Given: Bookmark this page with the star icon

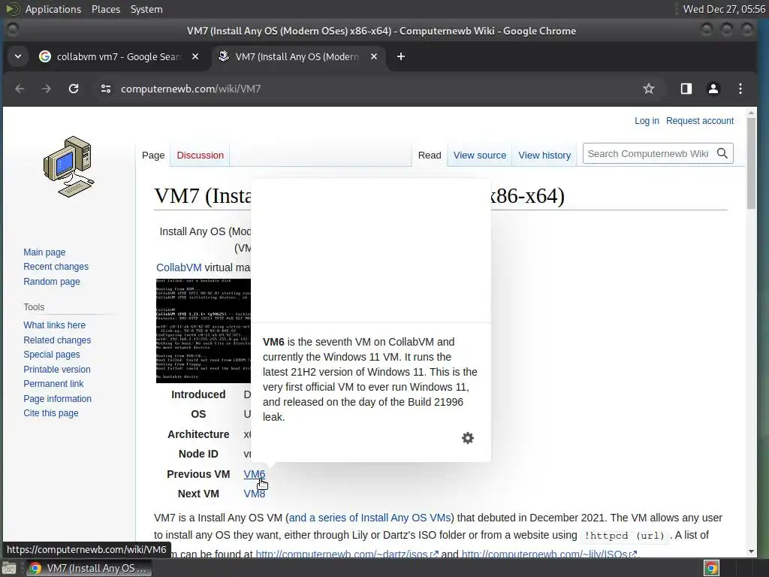Looking at the screenshot, I should 648,89.
